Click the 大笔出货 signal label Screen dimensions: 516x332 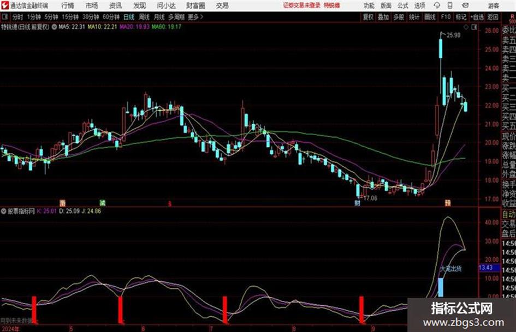pyautogui.click(x=451, y=269)
